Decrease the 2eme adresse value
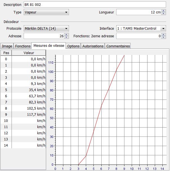Image resolution: width=170 pixels, height=171 pixels. pos(164,37)
